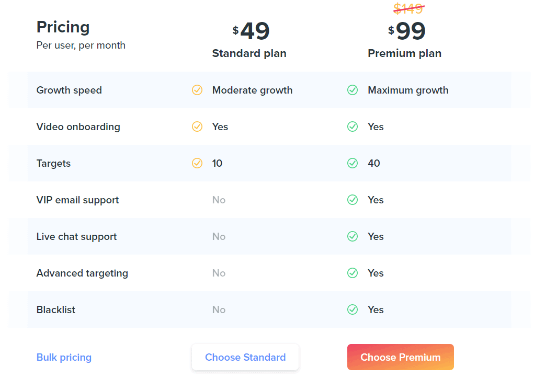This screenshot has height=390, width=534.
Task: Click the Growth speed row label
Action: 69,90
